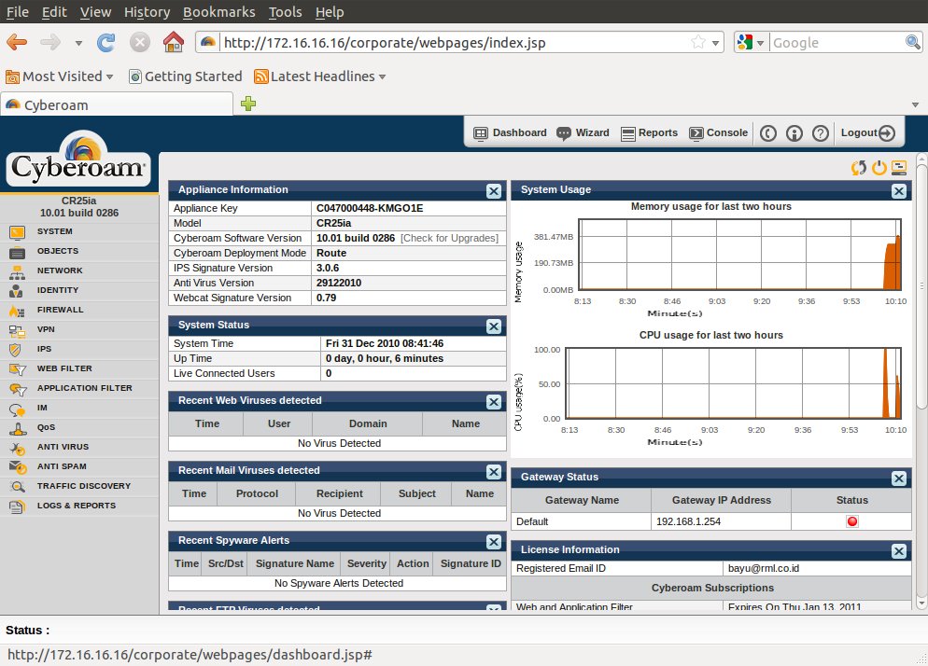
Task: Click the question mark help icon
Action: tap(820, 133)
